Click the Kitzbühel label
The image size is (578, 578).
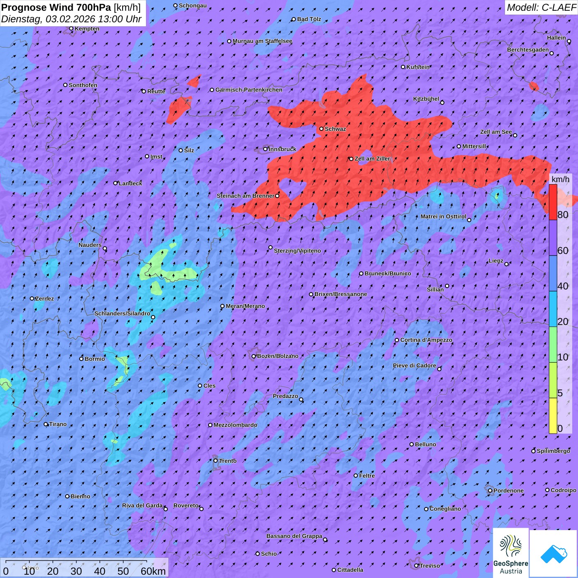[426, 99]
